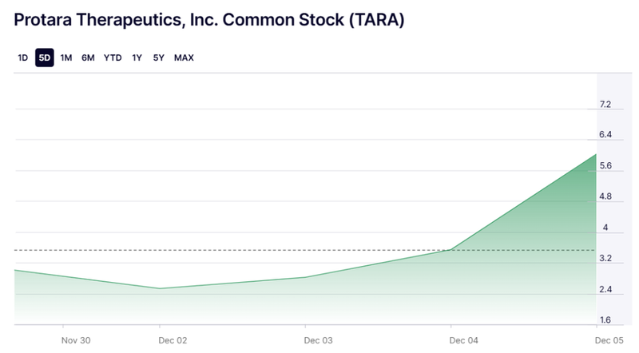Select the MAX time range
Image resolution: width=639 pixels, height=353 pixels.
pyautogui.click(x=184, y=58)
